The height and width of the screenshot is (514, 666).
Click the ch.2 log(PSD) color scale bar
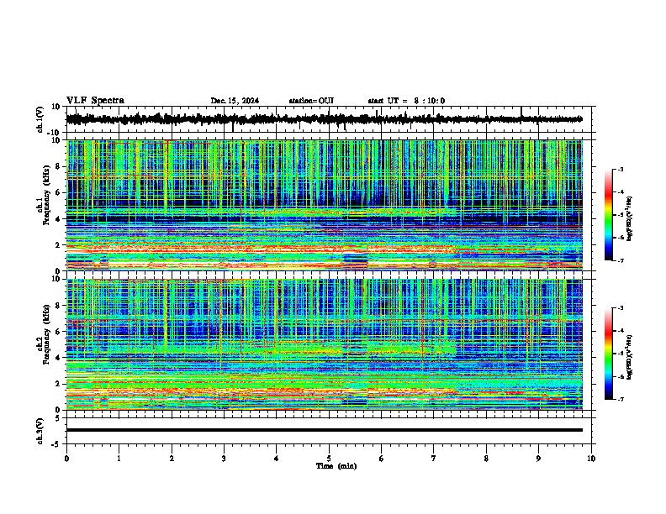(608, 354)
